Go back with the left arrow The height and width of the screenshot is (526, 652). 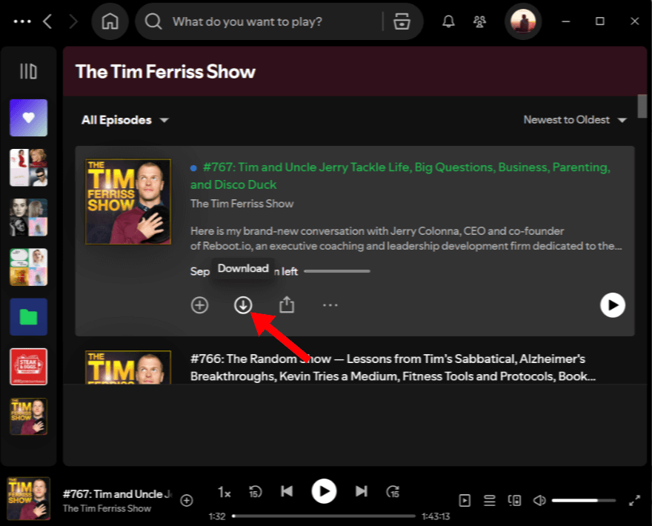tap(47, 21)
